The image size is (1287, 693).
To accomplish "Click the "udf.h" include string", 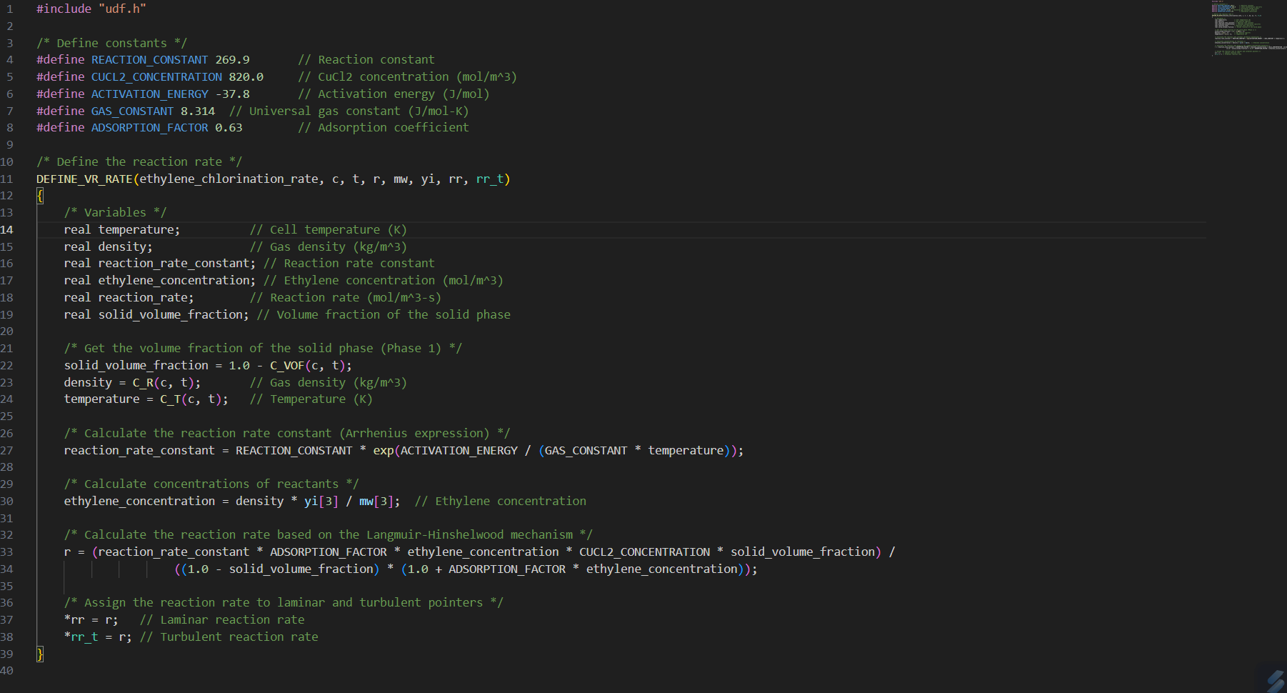I will point(122,9).
